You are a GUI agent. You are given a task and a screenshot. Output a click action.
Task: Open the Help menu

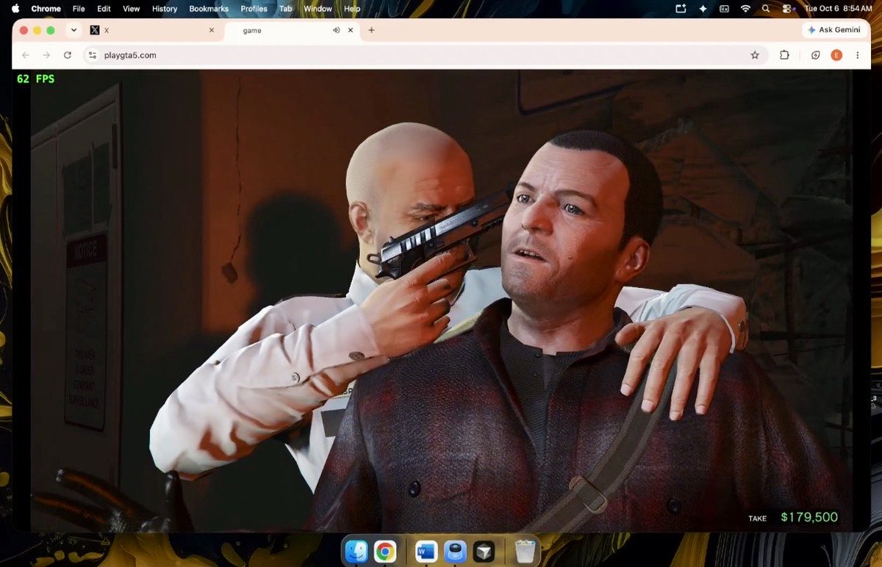coord(352,9)
